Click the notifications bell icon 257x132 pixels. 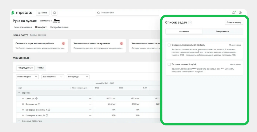coord(233,13)
